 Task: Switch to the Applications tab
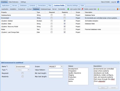click(x=6, y=6)
